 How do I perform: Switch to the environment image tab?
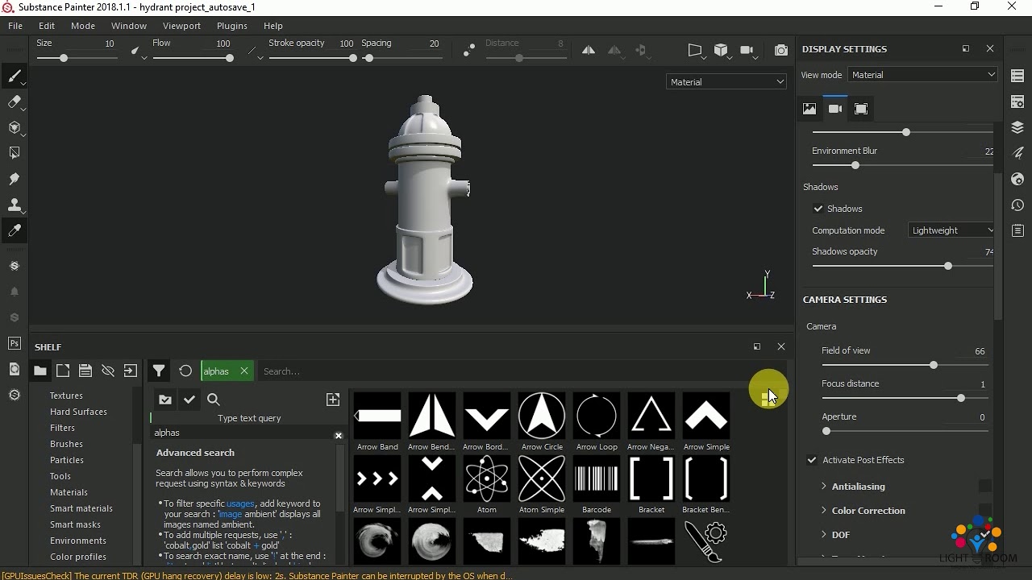pos(809,109)
